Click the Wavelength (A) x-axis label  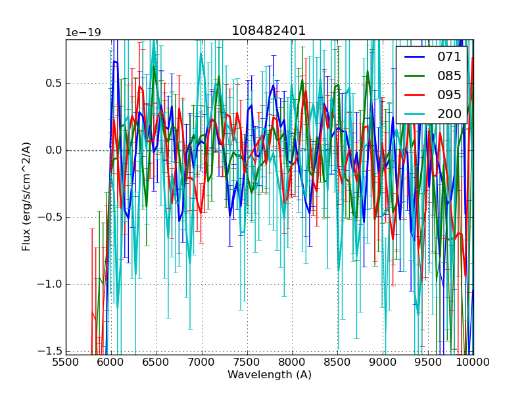coord(270,375)
